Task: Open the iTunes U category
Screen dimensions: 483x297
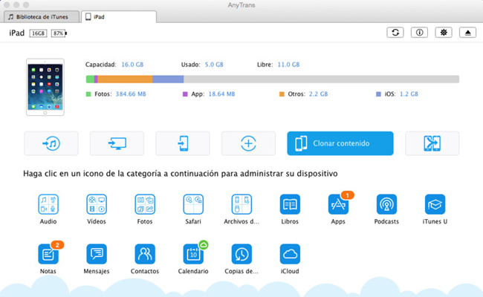Action: click(x=435, y=204)
